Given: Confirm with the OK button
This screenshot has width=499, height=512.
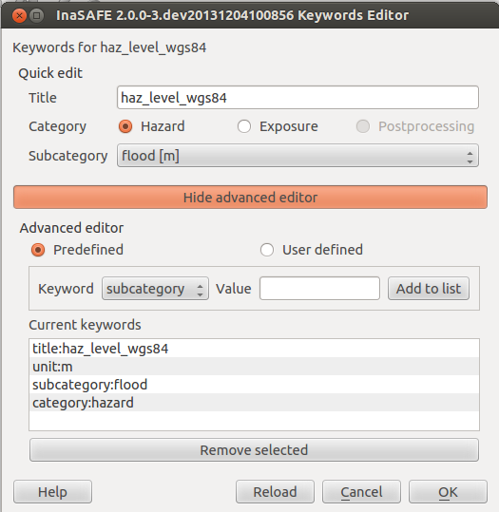Looking at the screenshot, I should click(448, 492).
